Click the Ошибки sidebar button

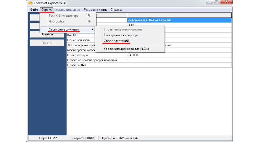pyautogui.click(x=47, y=34)
